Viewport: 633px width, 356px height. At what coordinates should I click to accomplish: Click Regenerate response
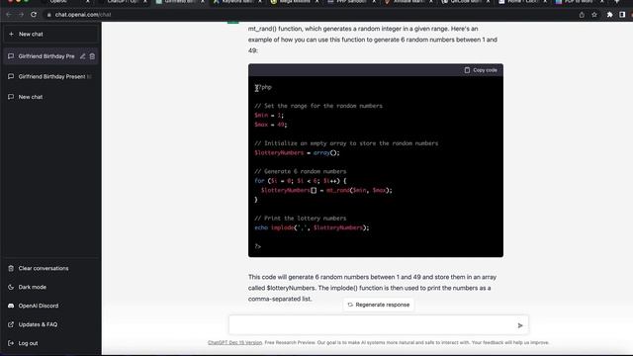[x=379, y=305]
